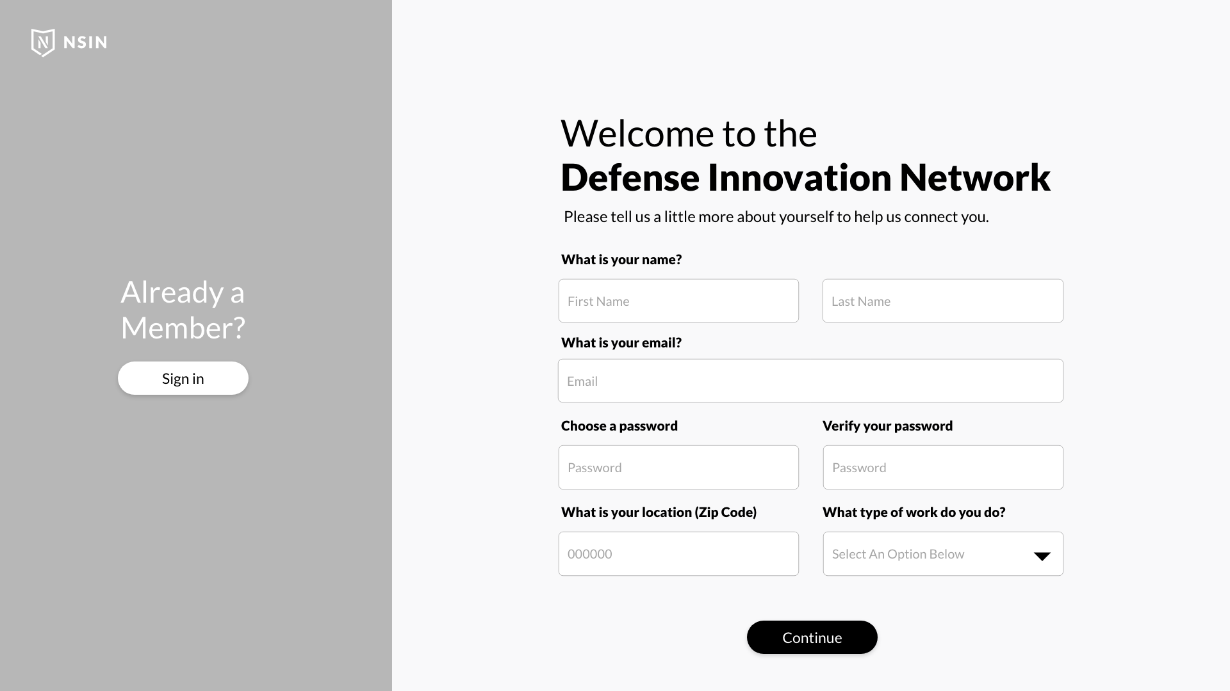Click the Please tell us more subtitle

click(x=776, y=216)
